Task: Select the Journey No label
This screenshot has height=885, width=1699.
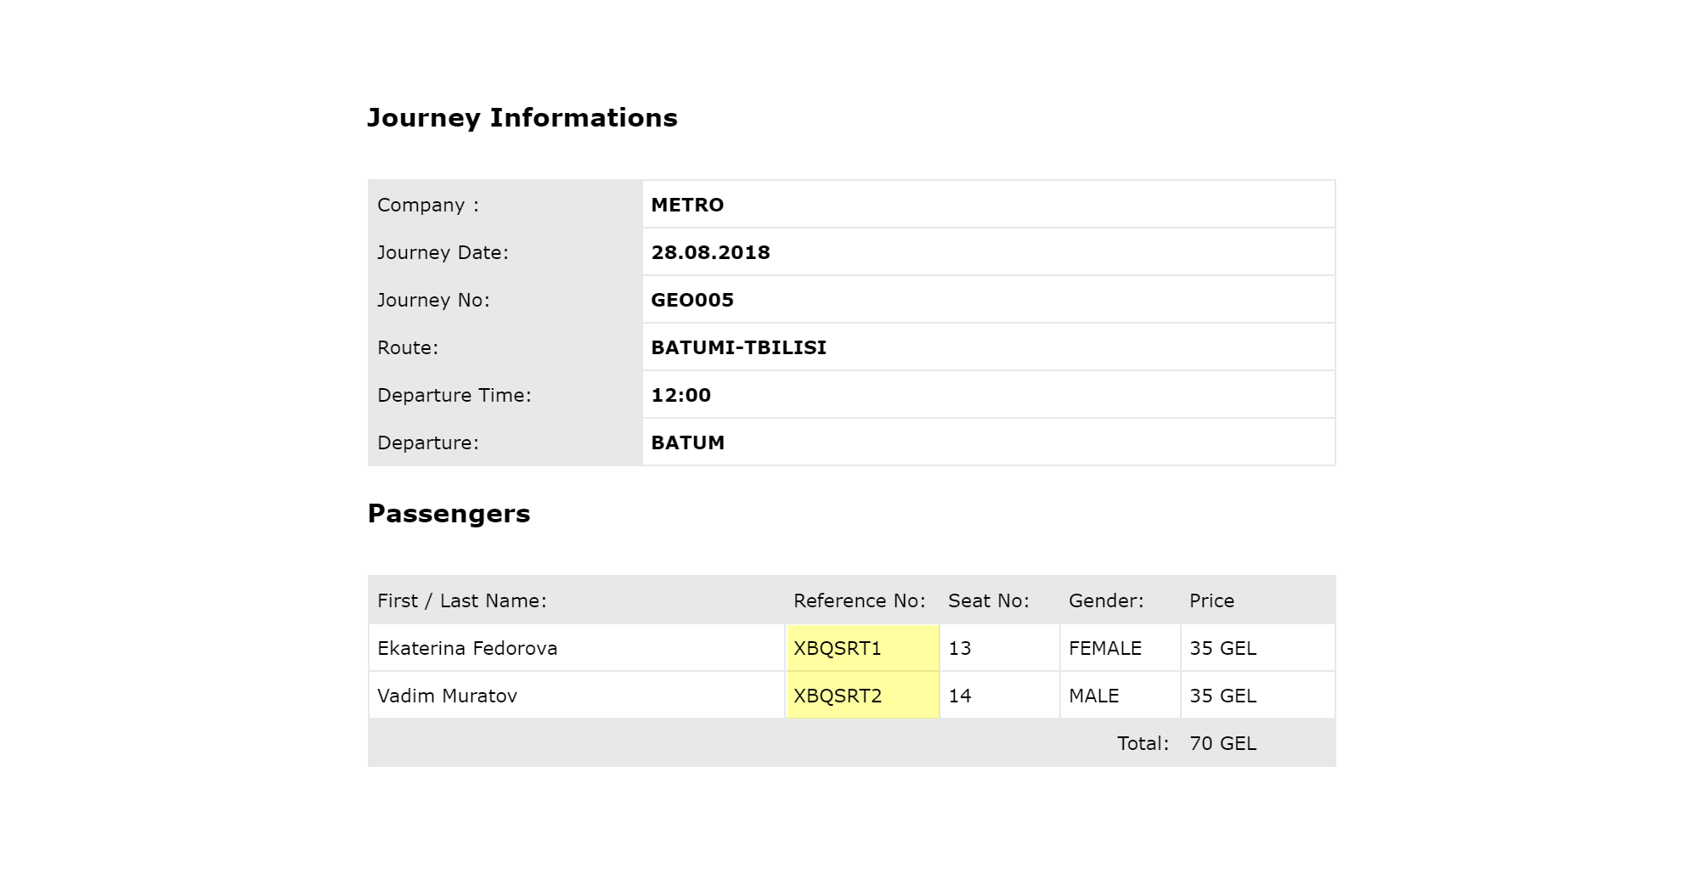Action: pyautogui.click(x=433, y=300)
